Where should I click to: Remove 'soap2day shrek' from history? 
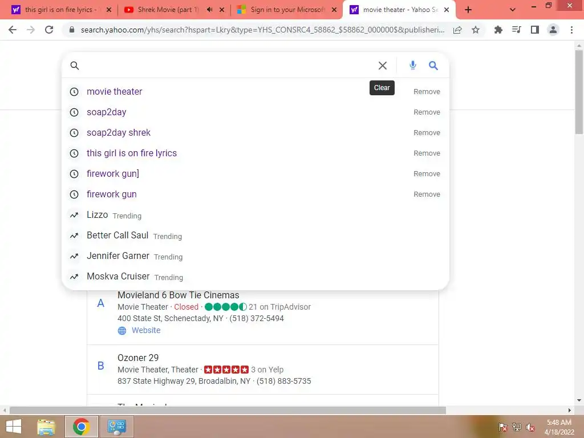[427, 132]
